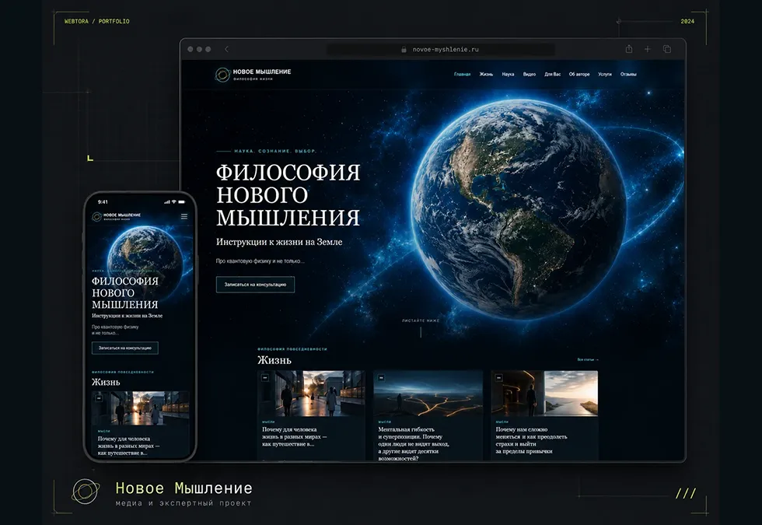762x525 pixels.
Task: Click article title Ментальная гибкость и суперпозиции
Action: click(x=414, y=444)
